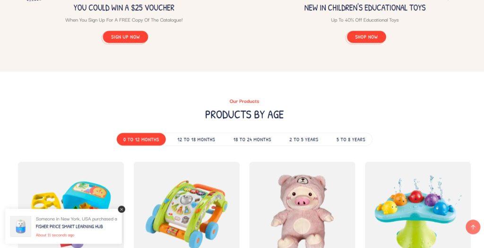This screenshot has height=248, width=484.
Task: Click the $25 voucher promotion heading
Action: tap(124, 8)
